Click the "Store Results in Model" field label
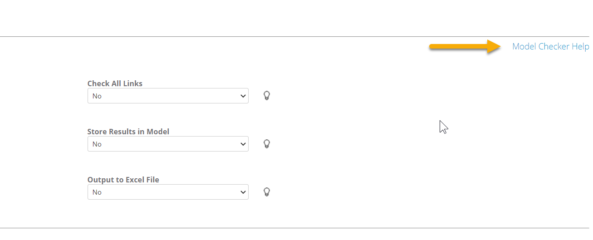The width and height of the screenshot is (593, 240). [128, 132]
